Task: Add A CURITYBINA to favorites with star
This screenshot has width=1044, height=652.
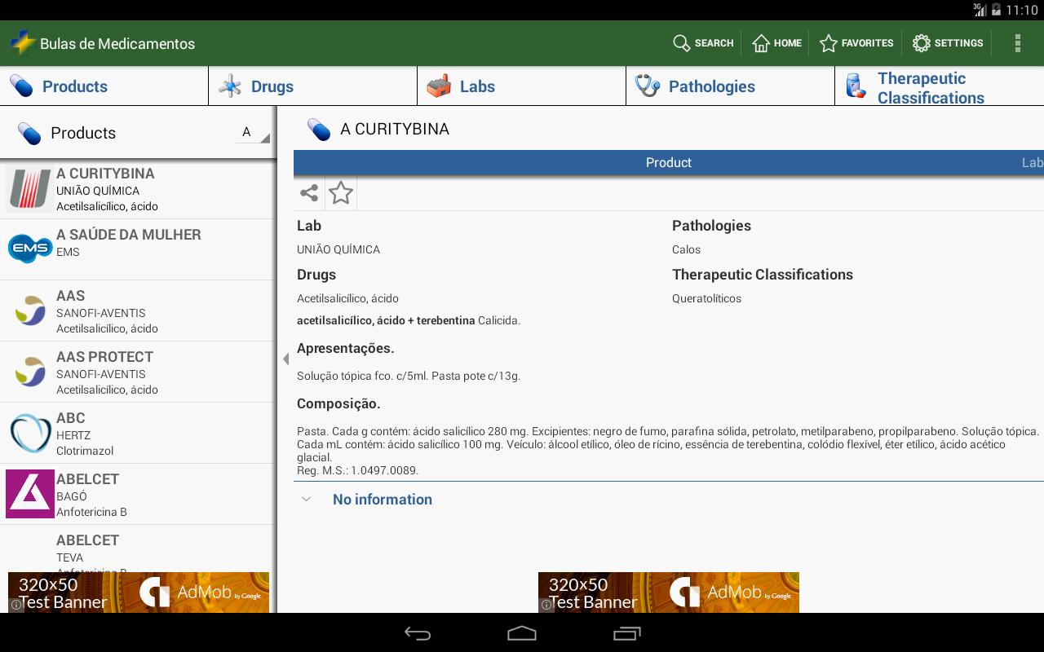Action: tap(341, 193)
